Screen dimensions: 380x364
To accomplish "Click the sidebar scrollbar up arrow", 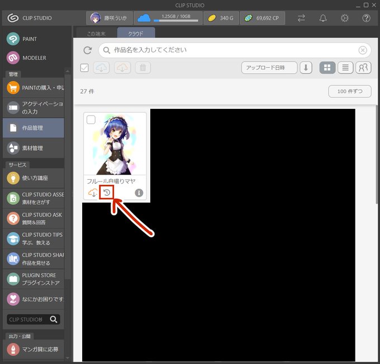I will pyautogui.click(x=68, y=71).
